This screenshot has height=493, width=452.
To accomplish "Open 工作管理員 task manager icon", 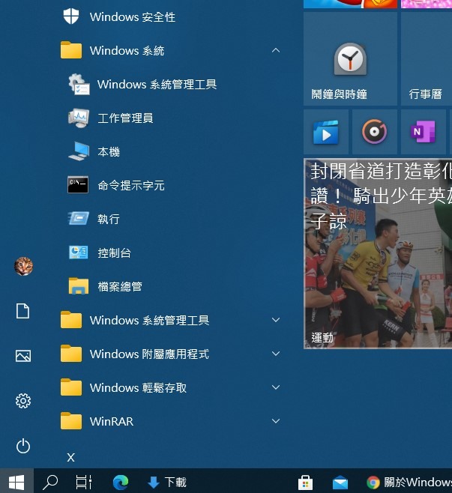I will point(79,118).
